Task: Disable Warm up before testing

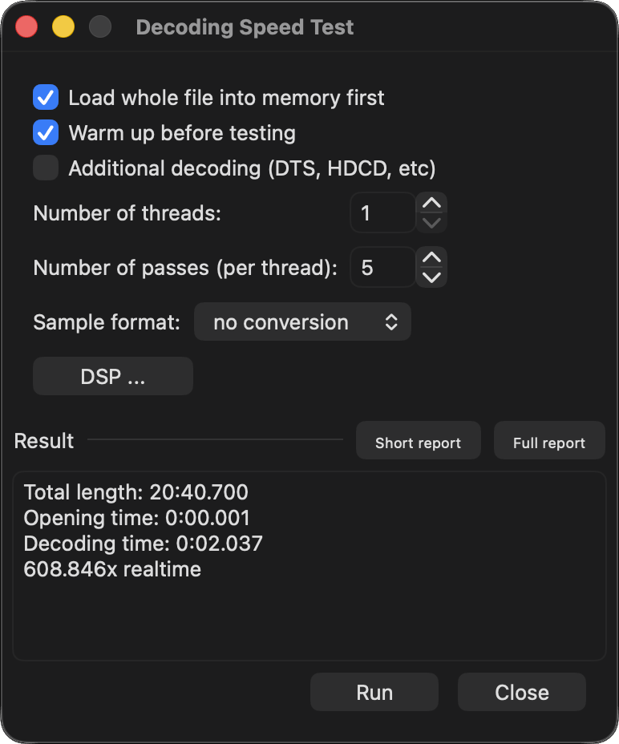Action: tap(46, 133)
